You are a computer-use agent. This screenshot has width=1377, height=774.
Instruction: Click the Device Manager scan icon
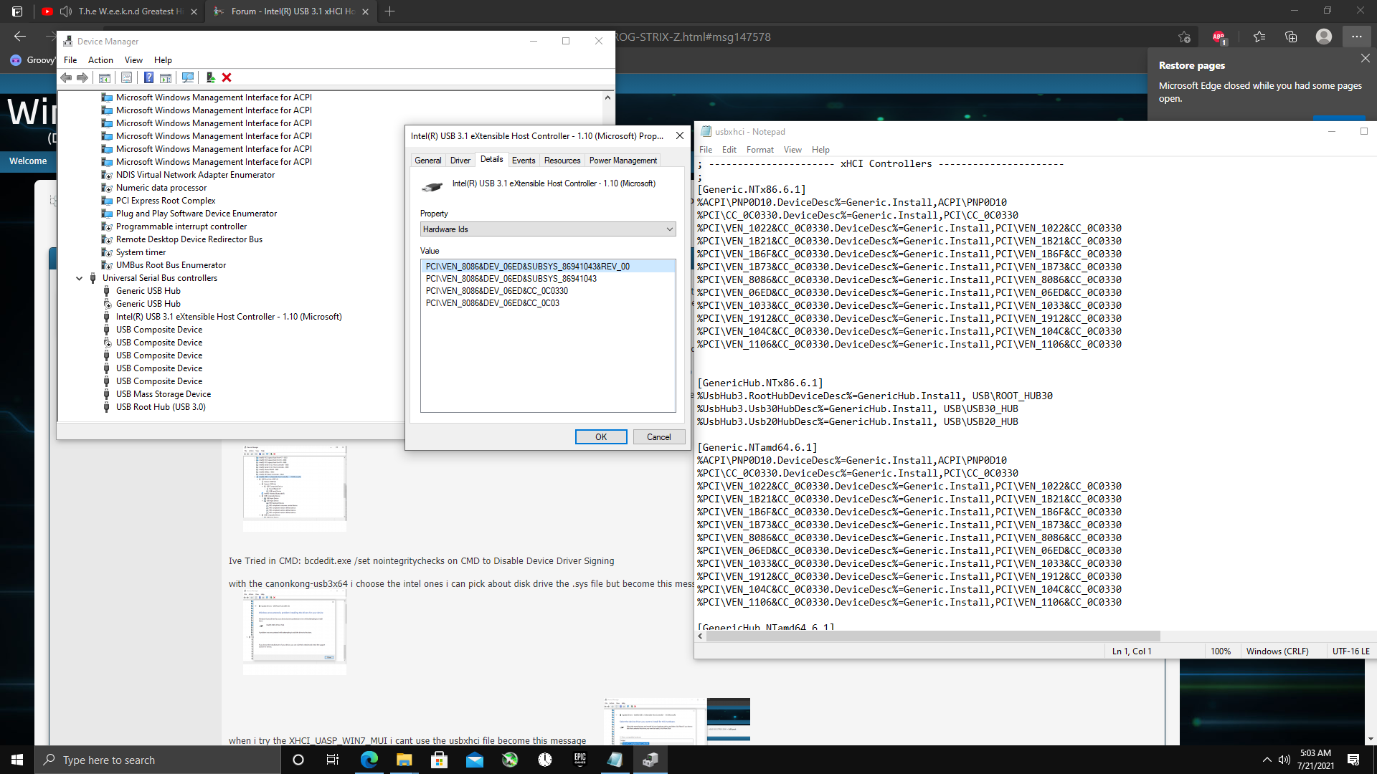188,77
